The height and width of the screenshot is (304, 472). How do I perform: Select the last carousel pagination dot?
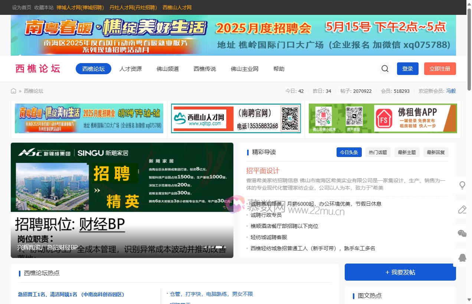(225, 247)
